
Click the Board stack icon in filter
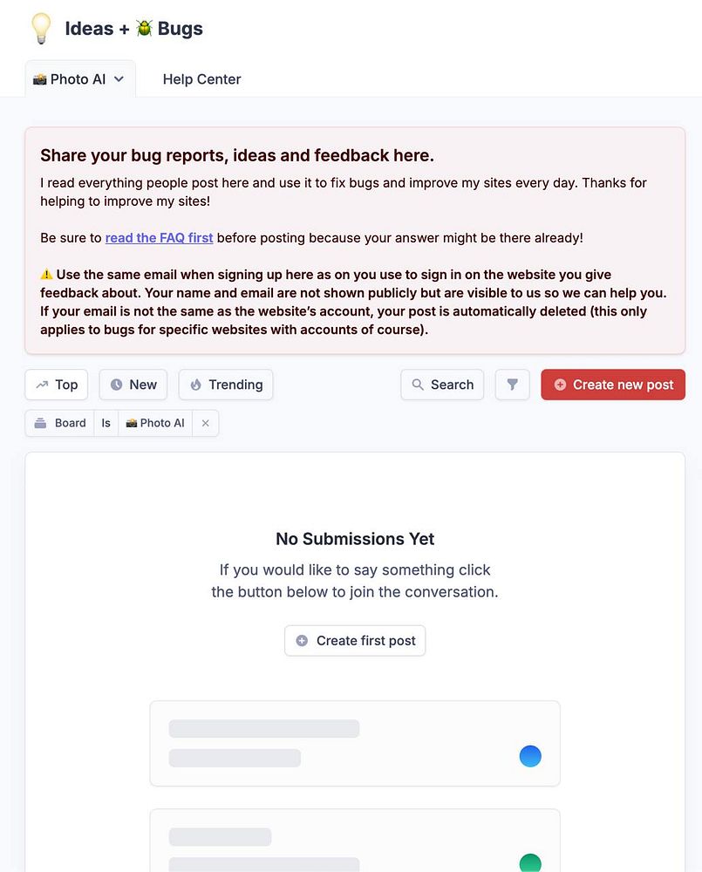40,423
